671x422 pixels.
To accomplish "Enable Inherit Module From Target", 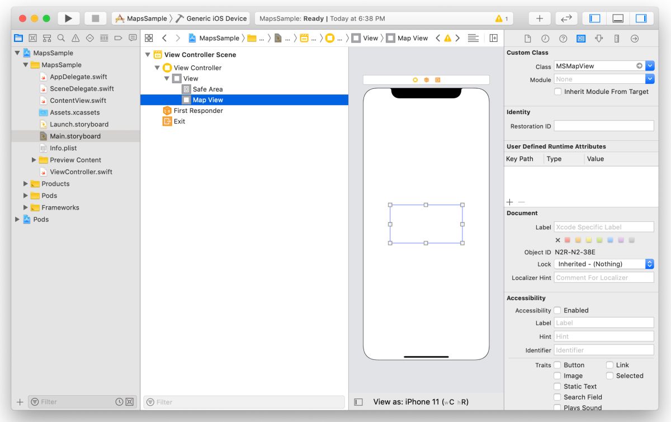I will (x=557, y=92).
